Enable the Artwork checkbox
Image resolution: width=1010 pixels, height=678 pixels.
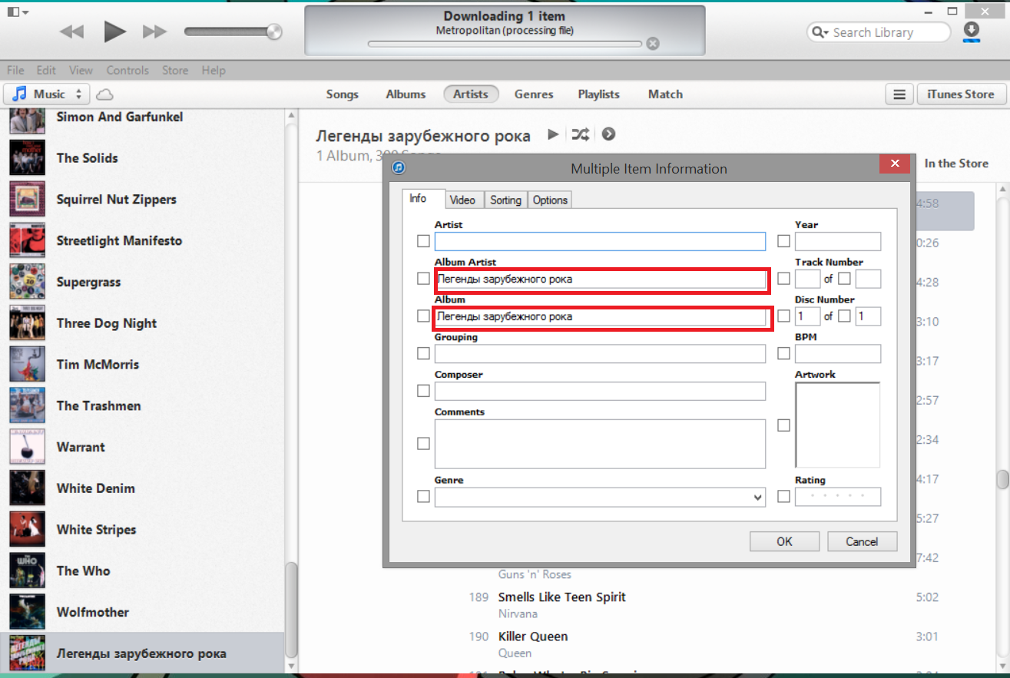[783, 425]
